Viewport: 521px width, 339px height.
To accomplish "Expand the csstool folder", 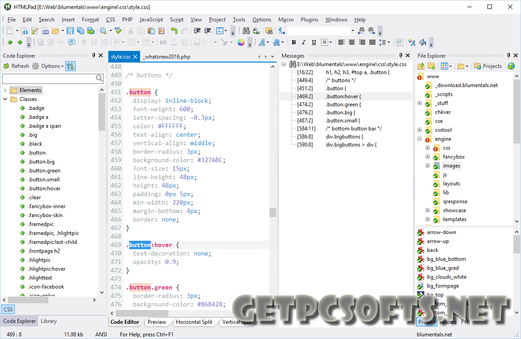I will click(x=419, y=130).
